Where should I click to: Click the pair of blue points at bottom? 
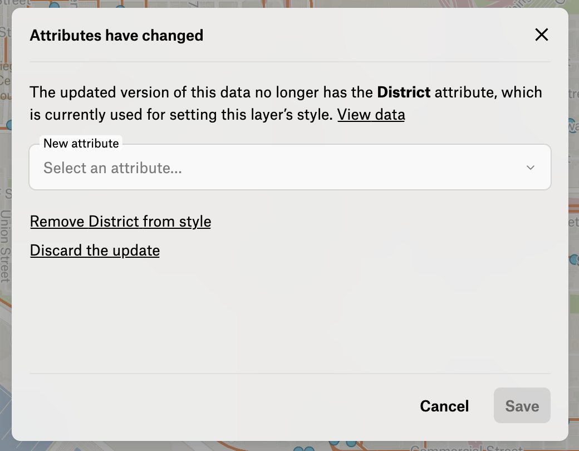(x=303, y=449)
